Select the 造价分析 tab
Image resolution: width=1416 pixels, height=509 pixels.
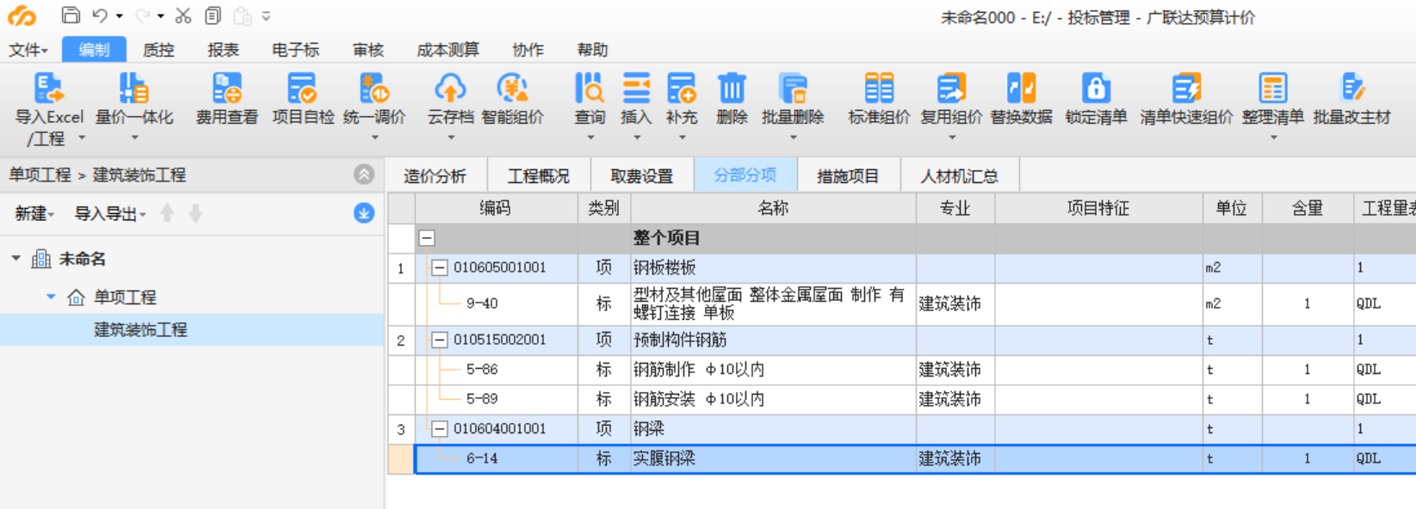coord(435,176)
